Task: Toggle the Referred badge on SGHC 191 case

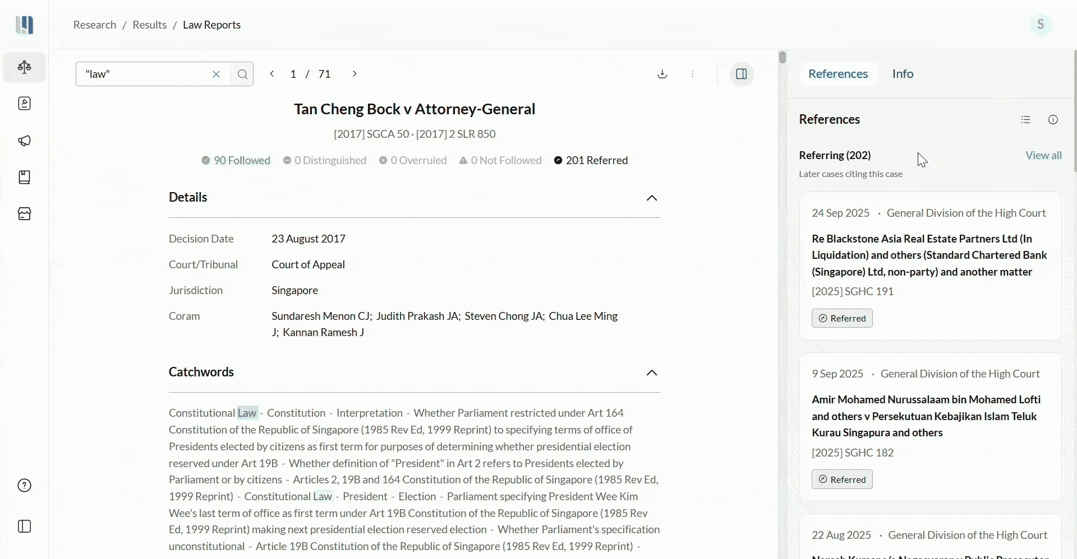Action: click(x=842, y=318)
